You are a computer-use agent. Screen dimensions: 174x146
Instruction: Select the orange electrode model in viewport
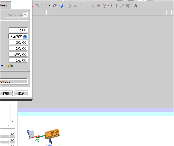52,134
